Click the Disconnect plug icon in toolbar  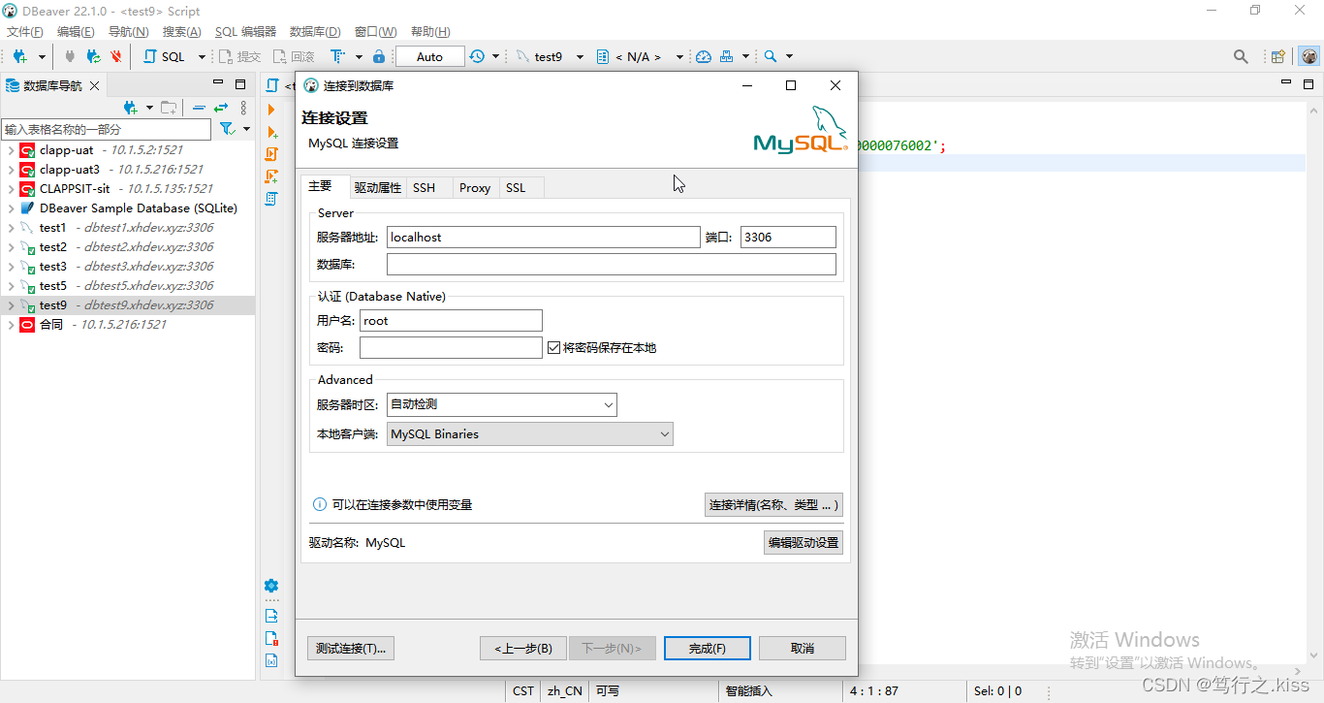tap(71, 55)
